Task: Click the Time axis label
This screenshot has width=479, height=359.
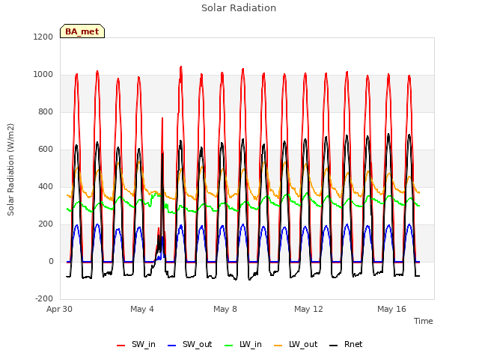Action: click(x=424, y=321)
